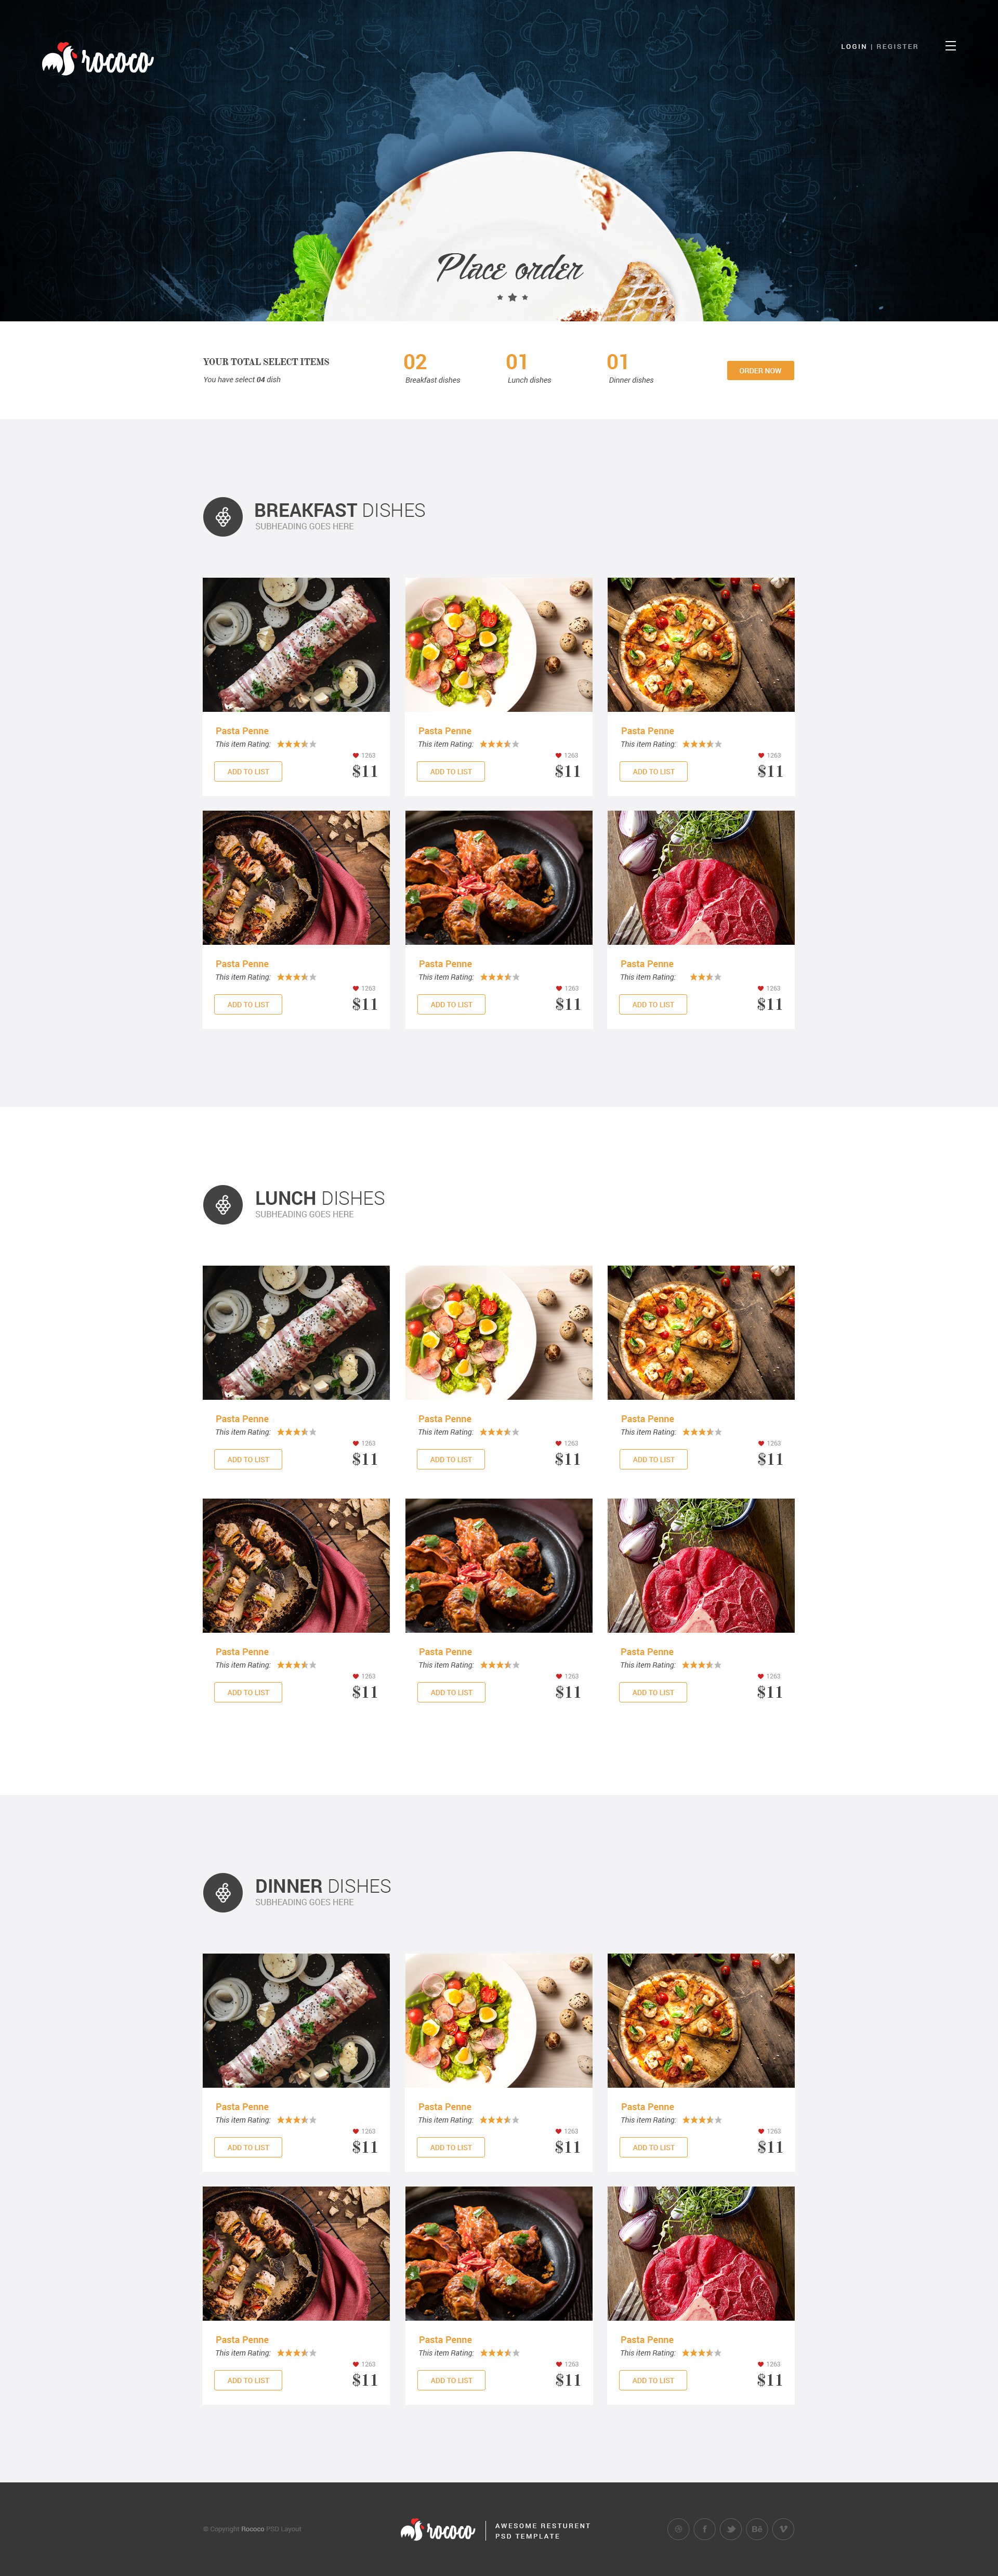Click the Rococo rooster logo in header

pos(97,60)
